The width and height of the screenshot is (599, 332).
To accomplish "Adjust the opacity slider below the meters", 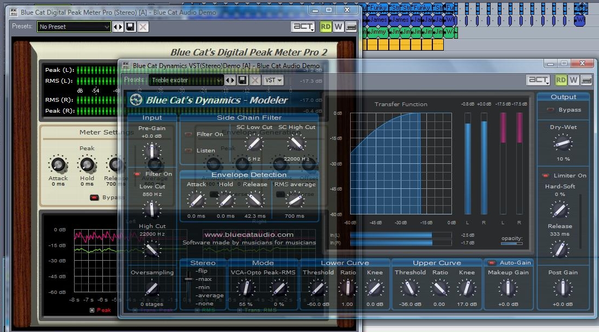I will coord(511,244).
